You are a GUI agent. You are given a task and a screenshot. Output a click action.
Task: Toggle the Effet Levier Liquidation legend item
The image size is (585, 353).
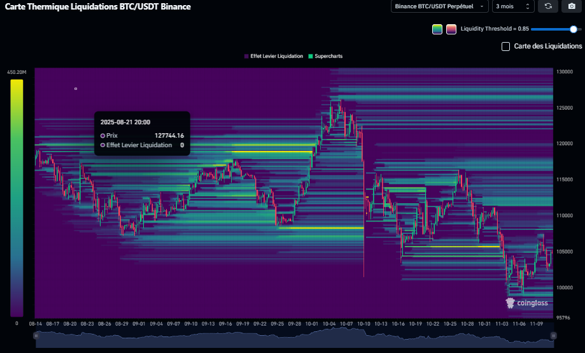pyautogui.click(x=274, y=56)
